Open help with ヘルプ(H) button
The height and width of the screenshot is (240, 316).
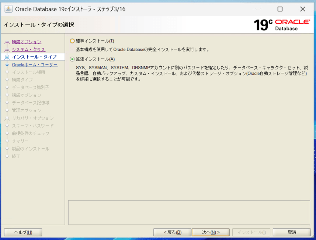[23, 232]
